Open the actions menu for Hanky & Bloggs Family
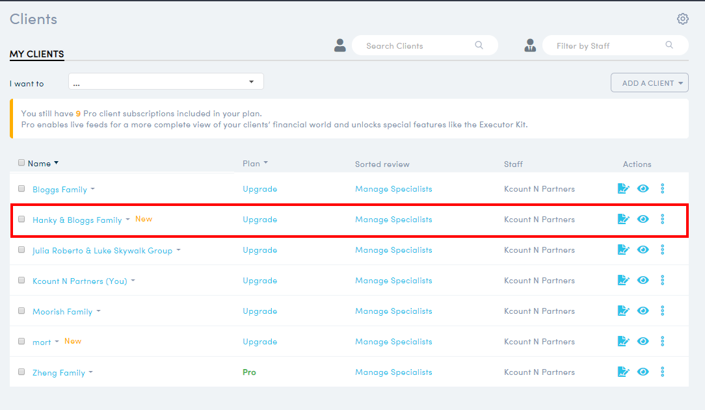Screen dimensions: 705x410 point(662,219)
